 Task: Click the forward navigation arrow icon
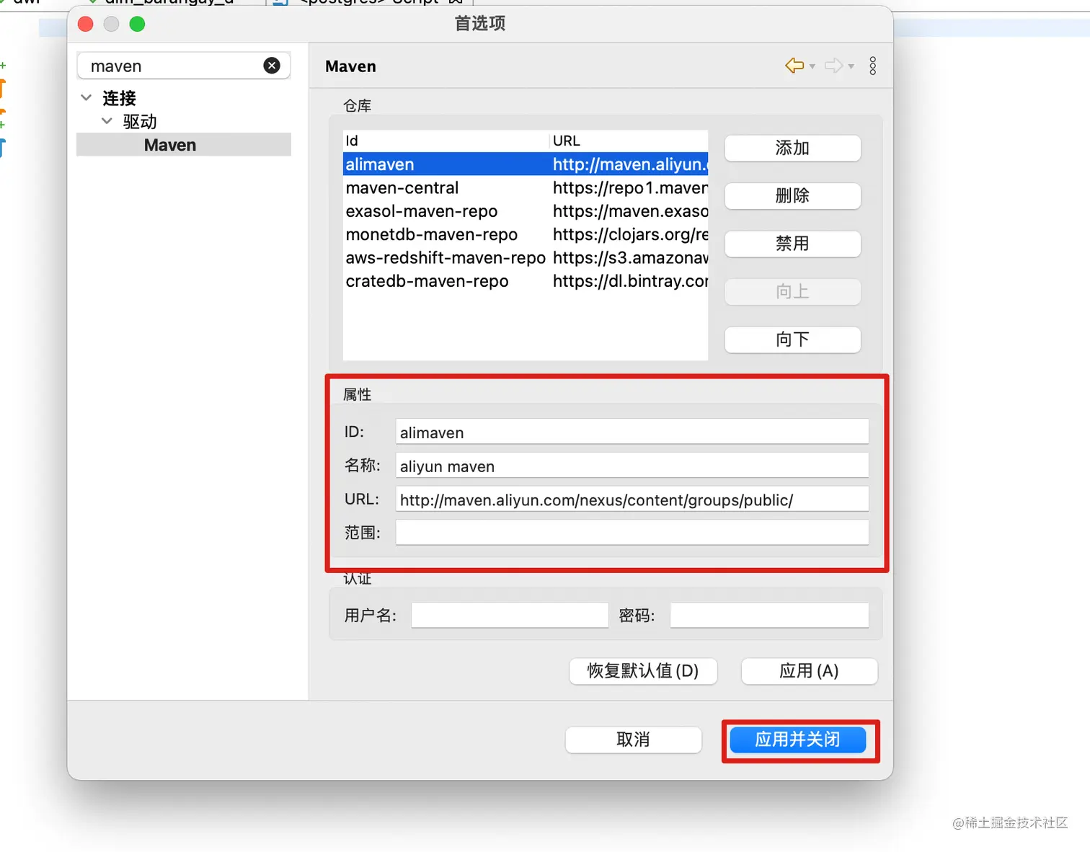click(x=833, y=66)
